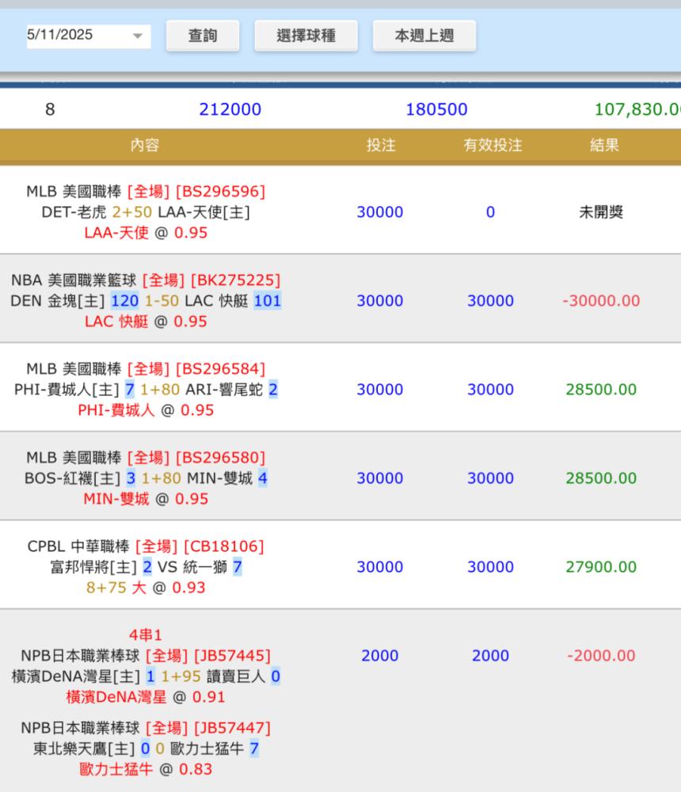Click the 2000 stake in the 4串1 row
This screenshot has height=792, width=681.
click(380, 656)
